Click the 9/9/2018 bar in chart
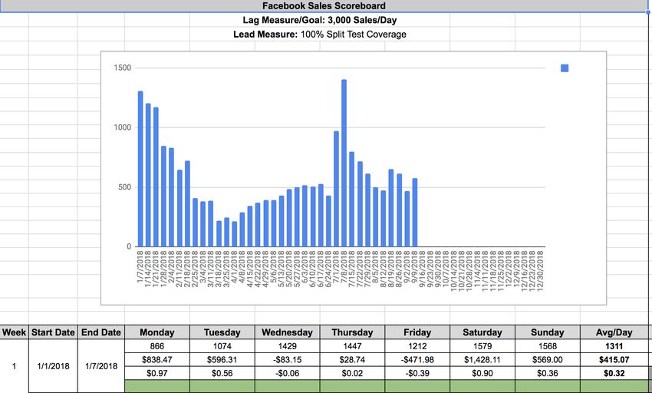652x393 pixels. click(414, 213)
